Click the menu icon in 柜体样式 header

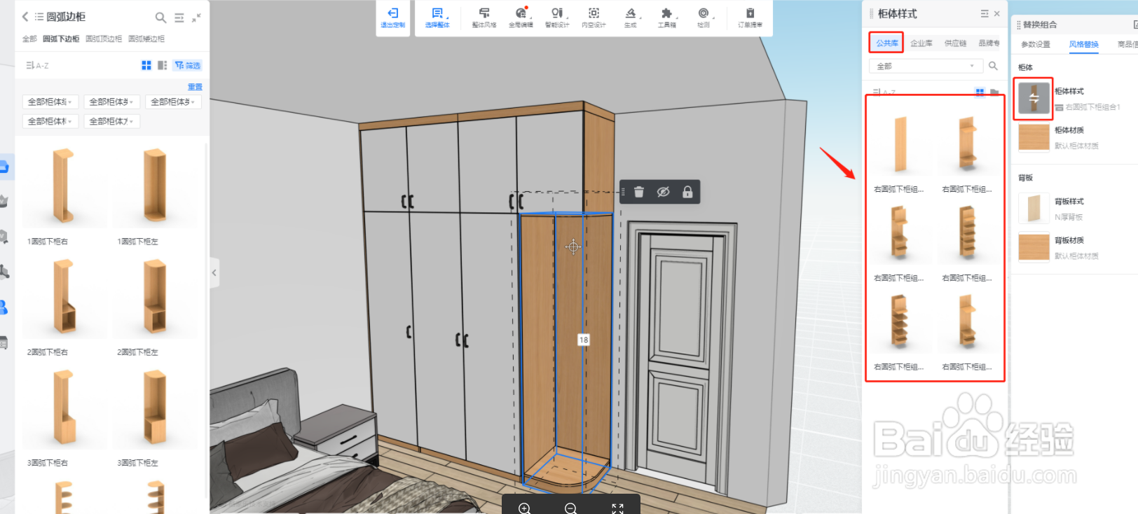point(985,14)
